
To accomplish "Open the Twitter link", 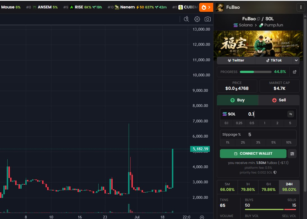I will click(236, 60).
